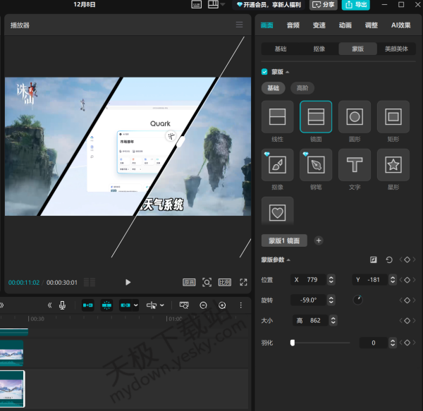Switch to the 音频 tab
Screen dimensions: 423x411
tap(293, 25)
